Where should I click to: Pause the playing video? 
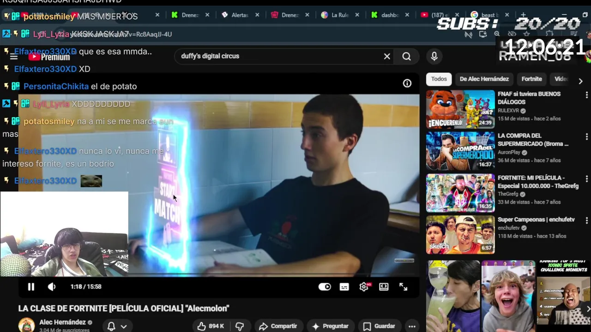tap(31, 287)
